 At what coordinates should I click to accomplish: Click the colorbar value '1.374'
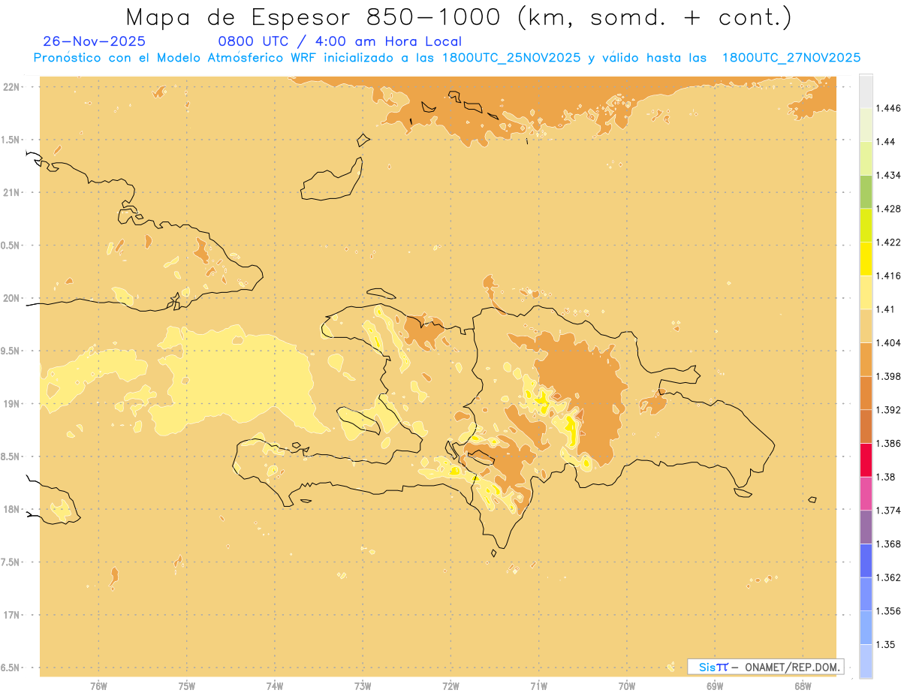(x=888, y=511)
